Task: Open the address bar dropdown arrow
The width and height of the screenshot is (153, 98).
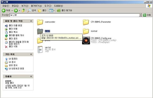Action: click(140, 15)
